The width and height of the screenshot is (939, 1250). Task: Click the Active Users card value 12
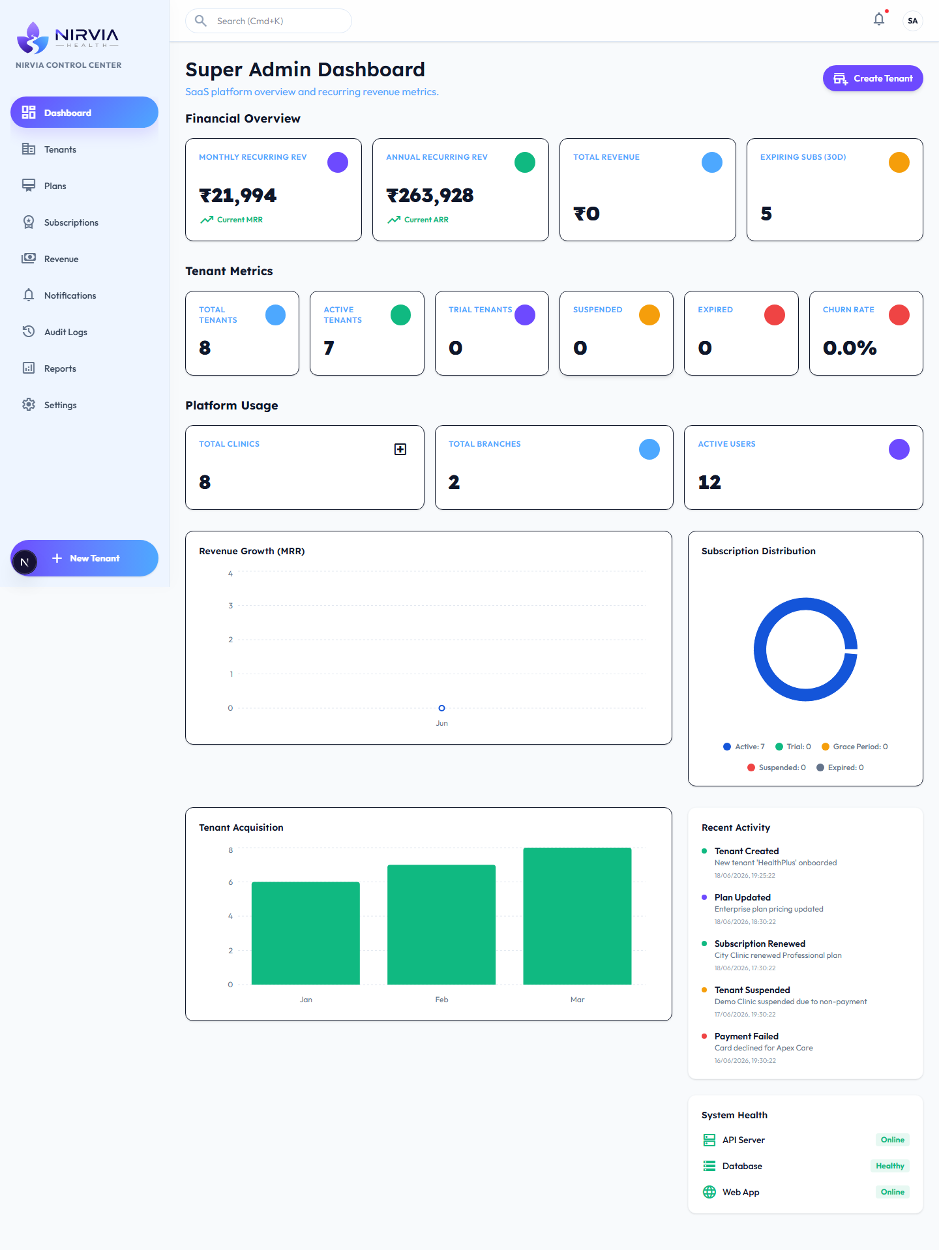709,483
